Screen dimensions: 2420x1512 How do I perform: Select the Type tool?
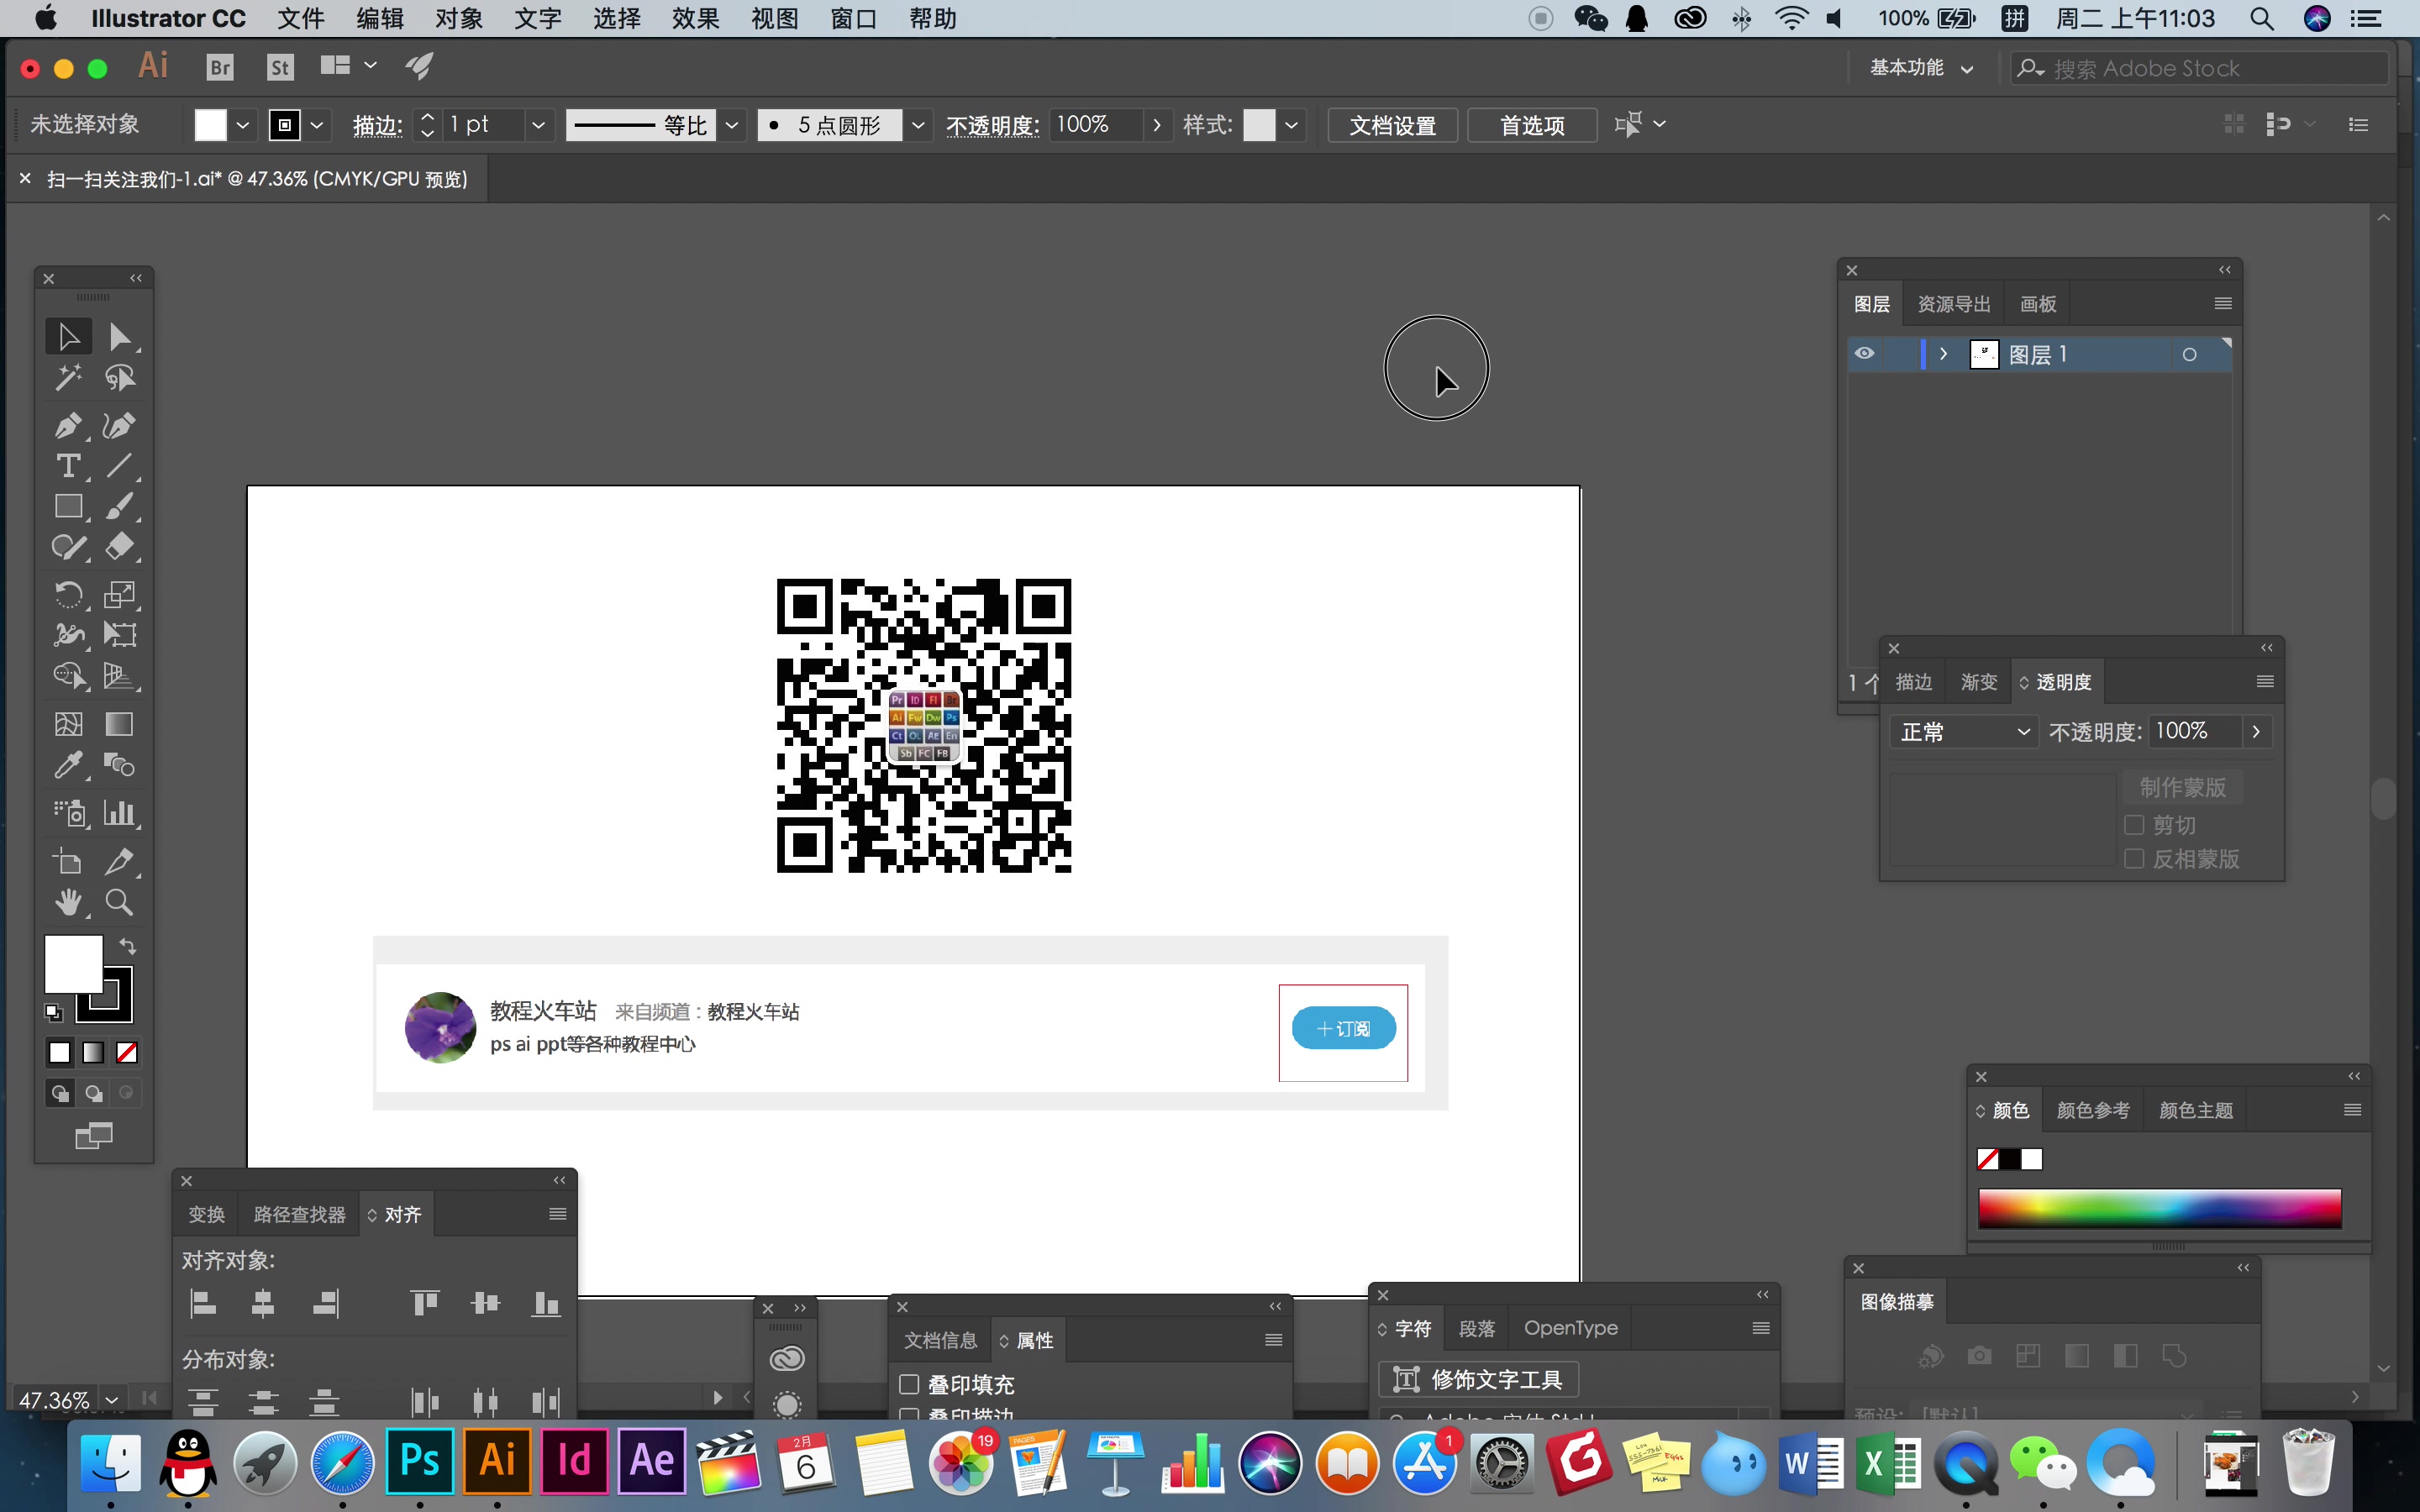(68, 466)
